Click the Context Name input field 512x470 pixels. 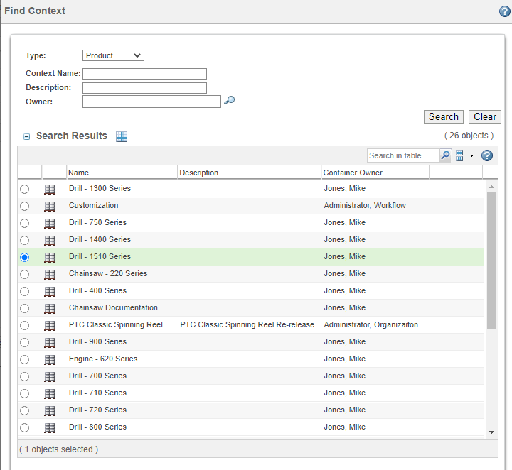coord(144,74)
